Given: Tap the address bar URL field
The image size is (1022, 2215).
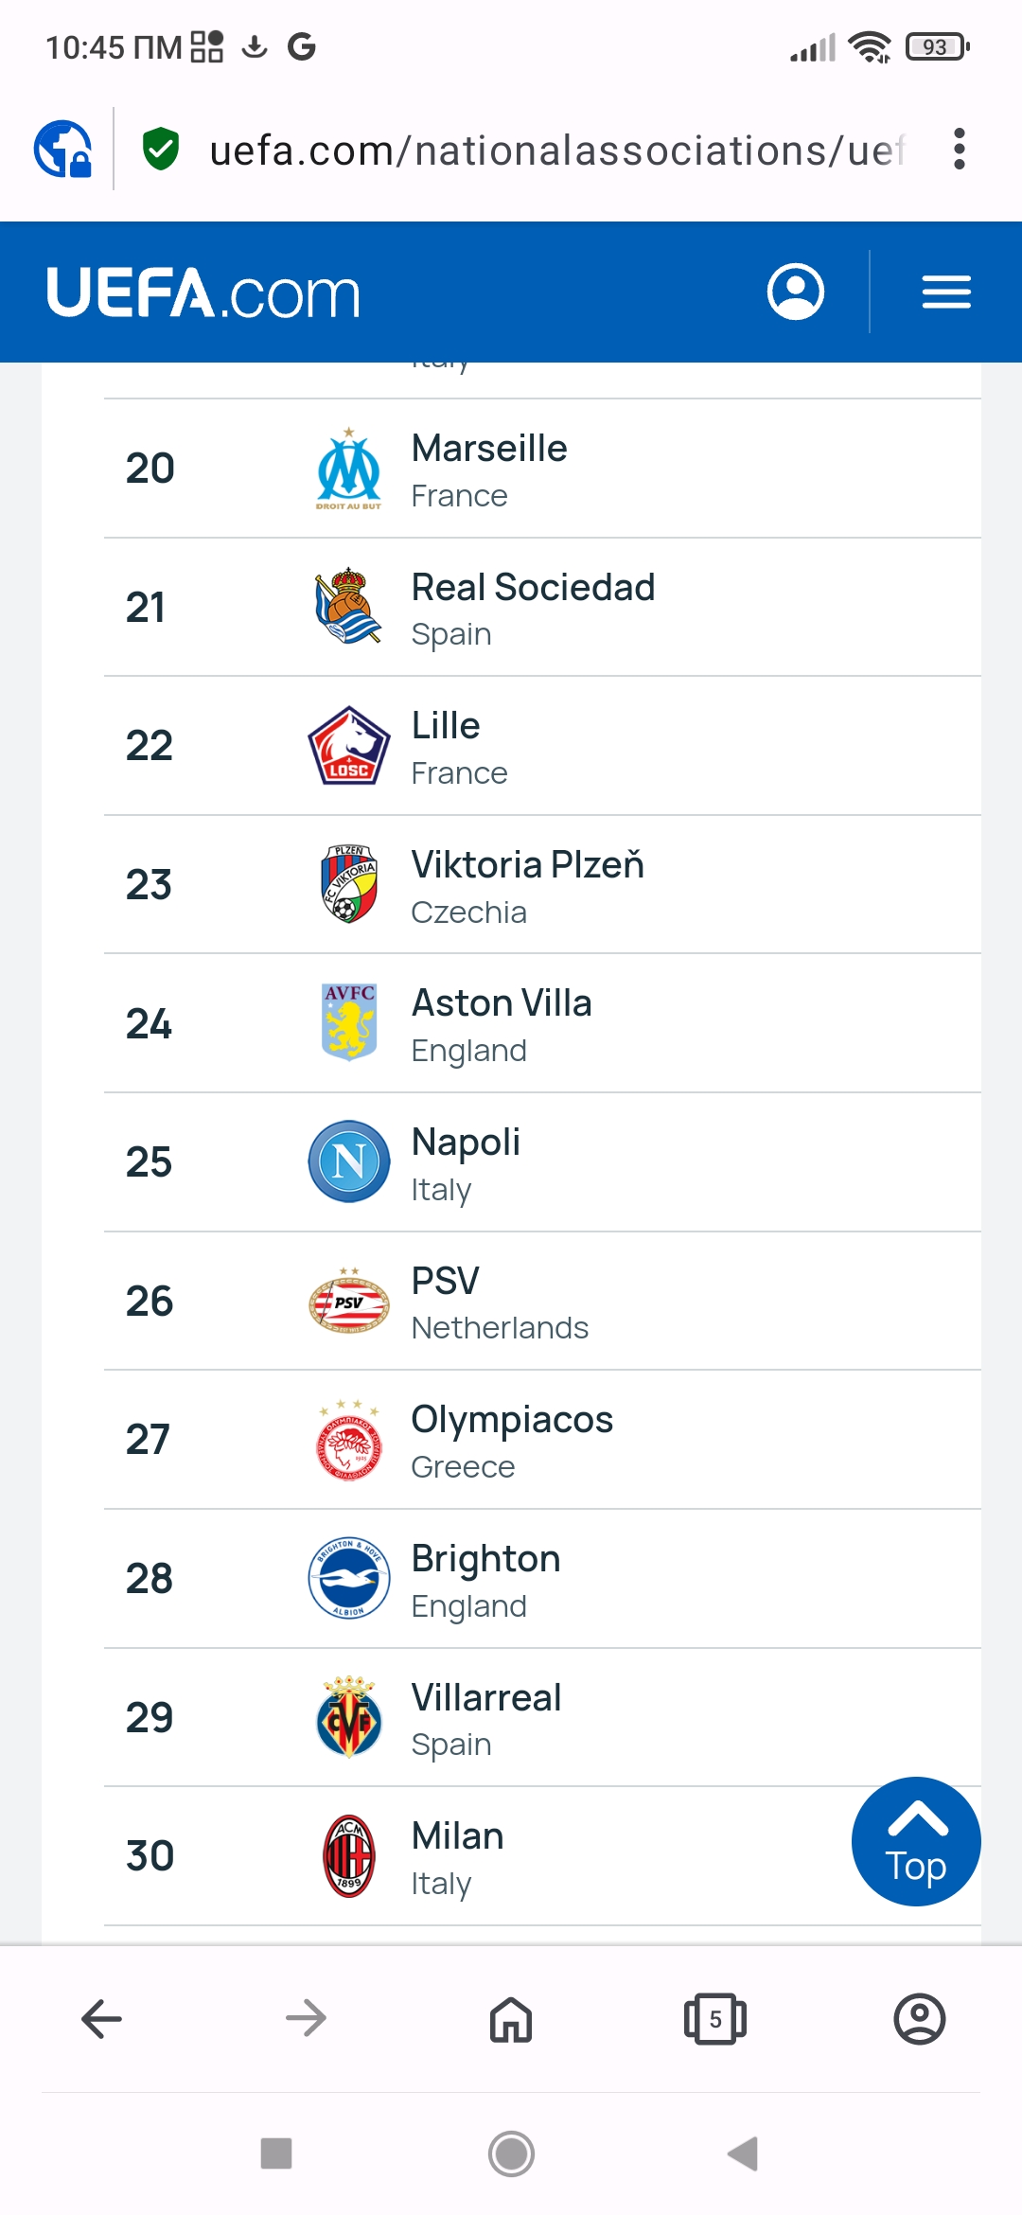Looking at the screenshot, I should [556, 151].
